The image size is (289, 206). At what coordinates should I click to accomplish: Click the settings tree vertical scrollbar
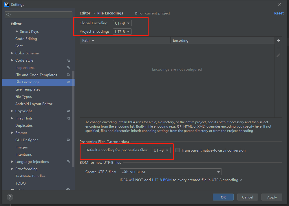[73, 118]
